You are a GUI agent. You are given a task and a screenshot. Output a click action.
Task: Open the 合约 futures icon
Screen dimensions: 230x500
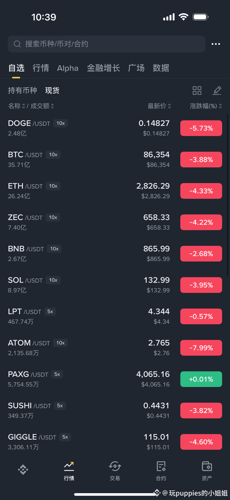click(161, 466)
